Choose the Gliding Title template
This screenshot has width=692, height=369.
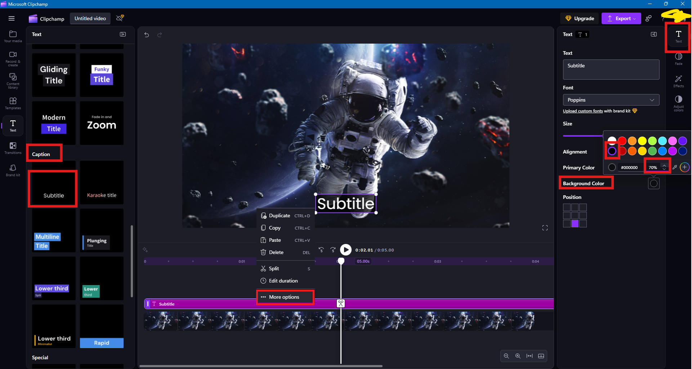[54, 75]
